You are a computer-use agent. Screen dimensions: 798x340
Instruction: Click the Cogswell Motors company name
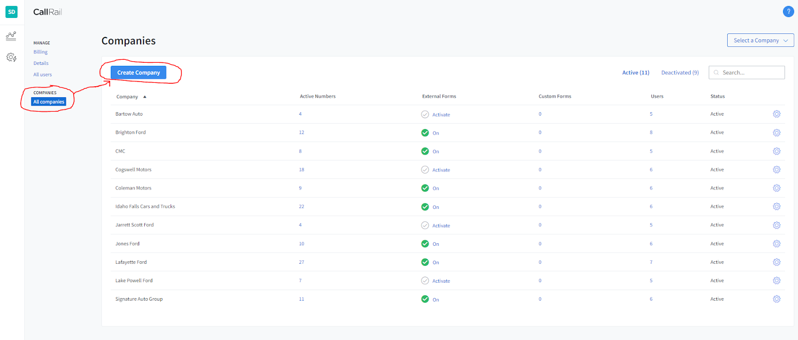pos(133,170)
